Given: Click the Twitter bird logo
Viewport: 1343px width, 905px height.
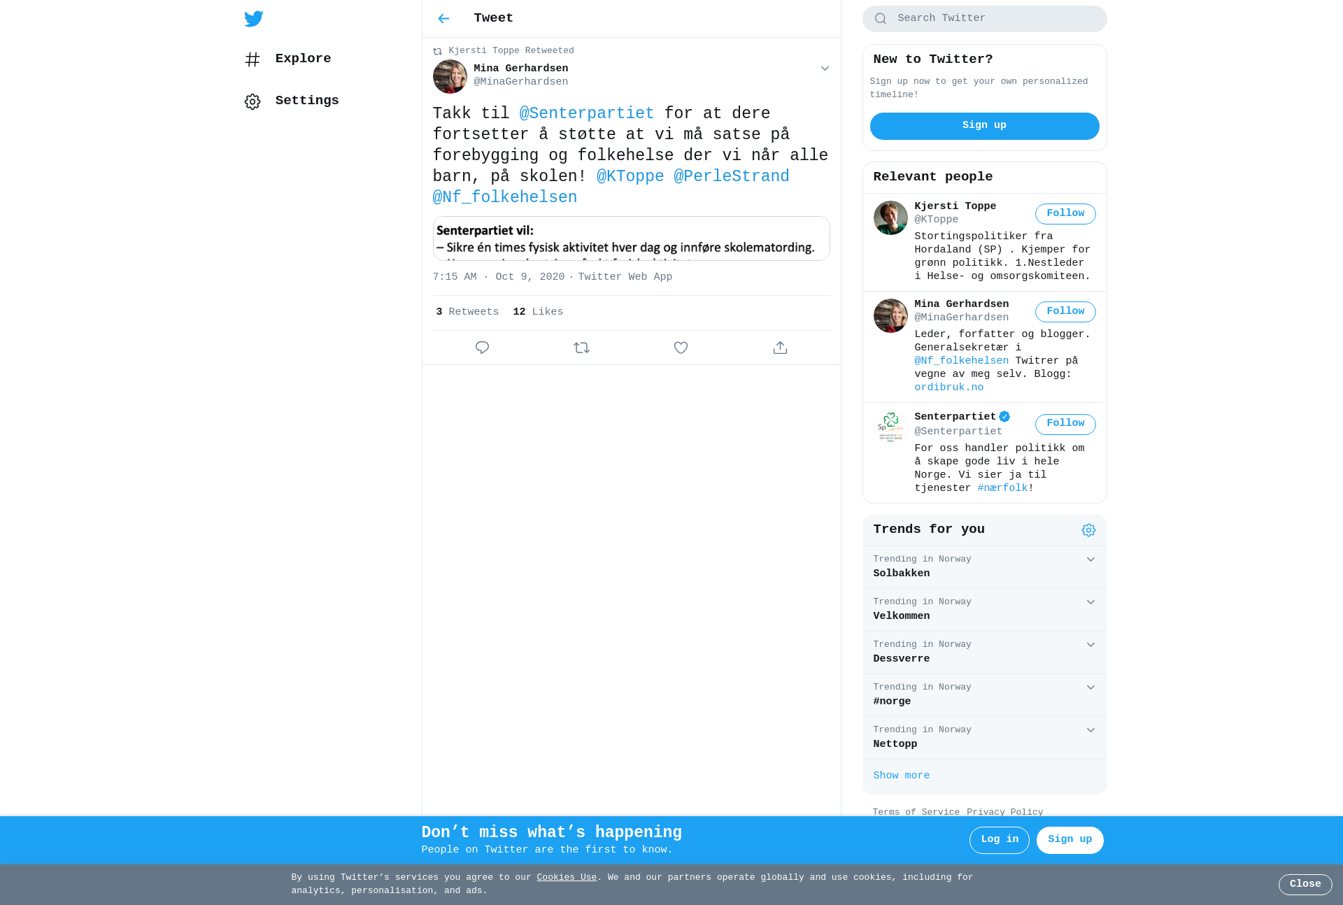Looking at the screenshot, I should click(253, 19).
